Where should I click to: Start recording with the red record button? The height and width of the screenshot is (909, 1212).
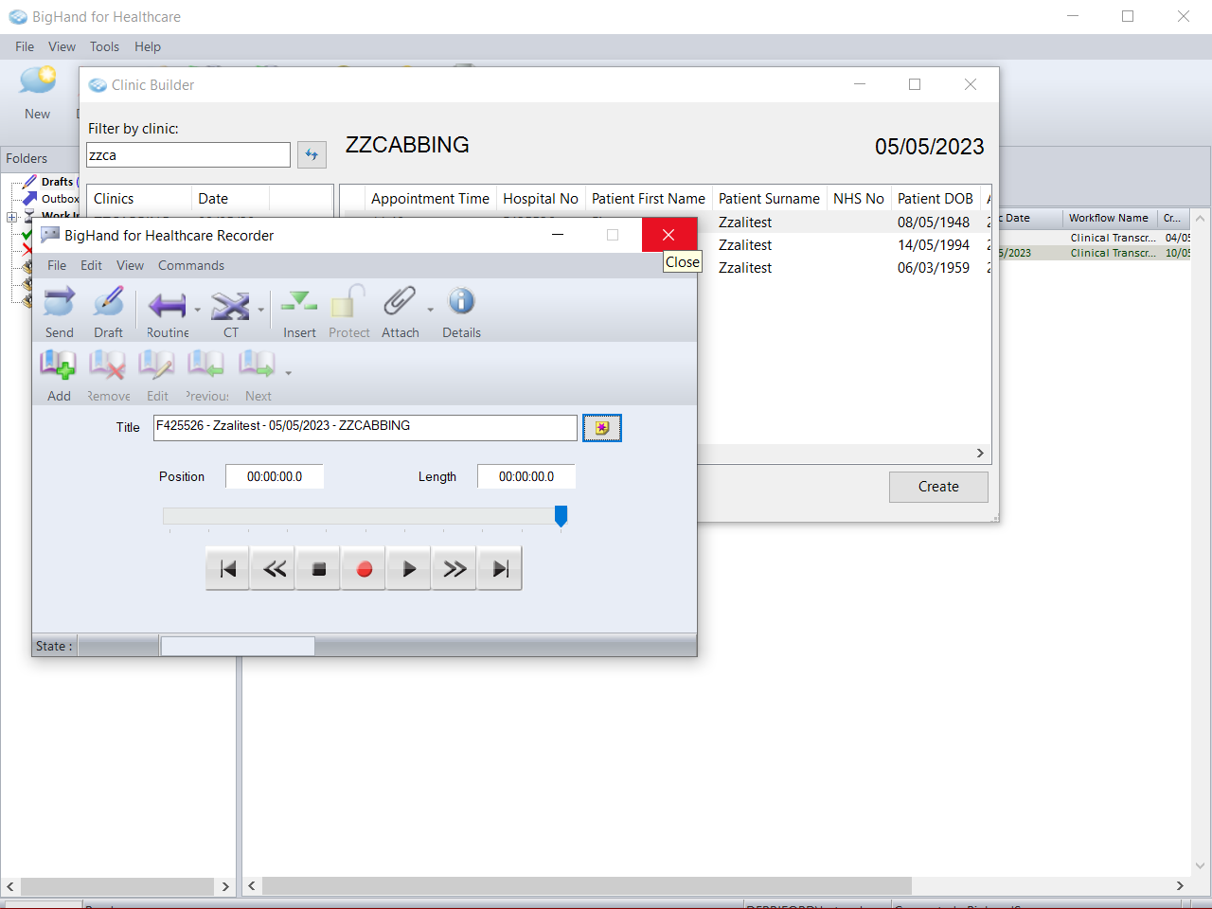point(365,569)
